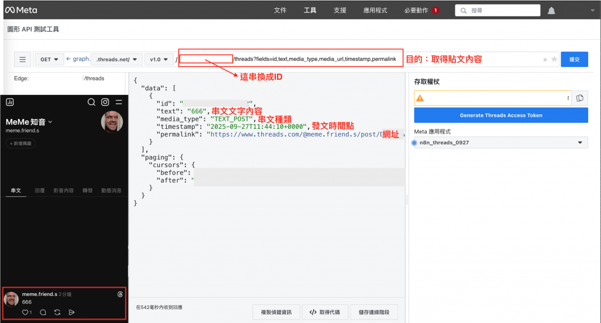Click the /threads Edge label
601x323 pixels.
click(94, 78)
